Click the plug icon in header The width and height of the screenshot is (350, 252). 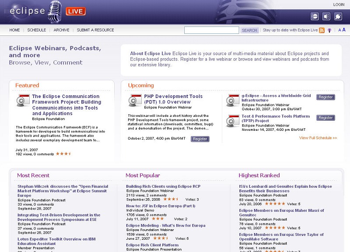338,17
